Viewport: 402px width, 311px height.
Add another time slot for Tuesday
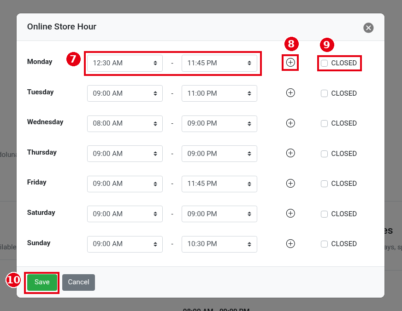[x=290, y=93]
